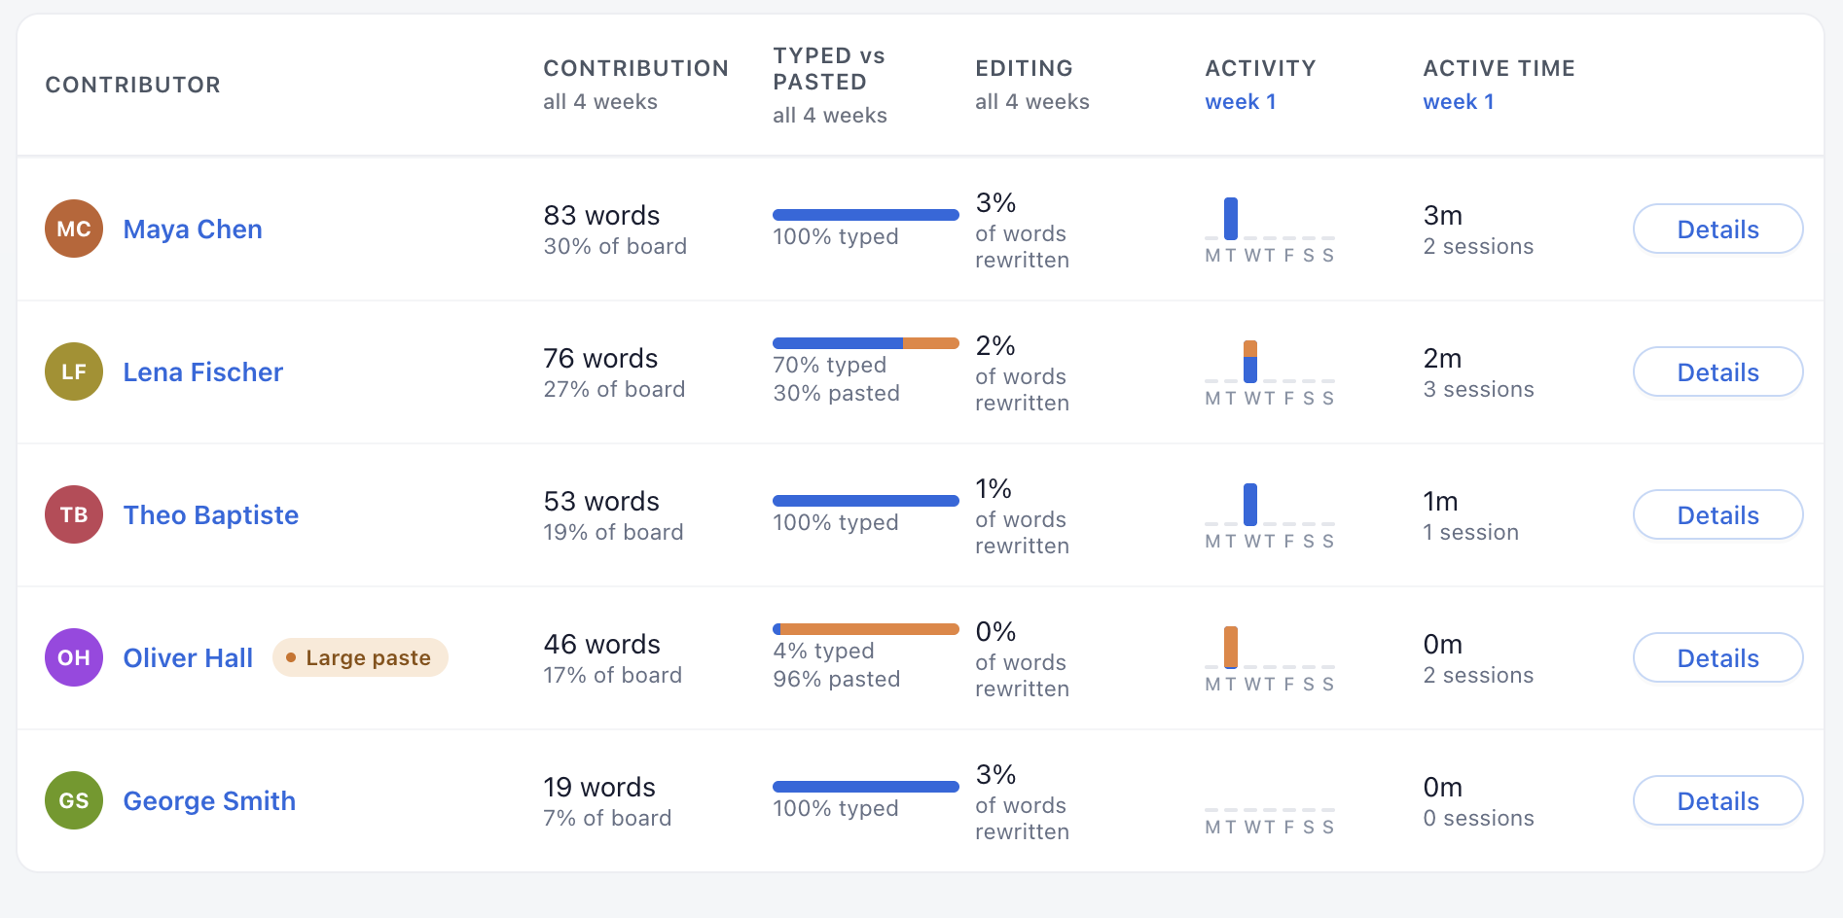Click Lena Fischer's LF avatar
Viewport: 1843px width, 918px height.
(74, 371)
